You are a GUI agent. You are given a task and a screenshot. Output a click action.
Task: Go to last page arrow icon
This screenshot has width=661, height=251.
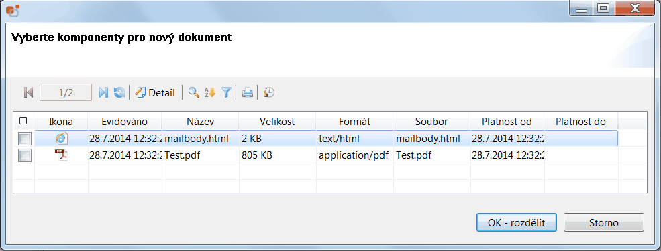pos(103,92)
